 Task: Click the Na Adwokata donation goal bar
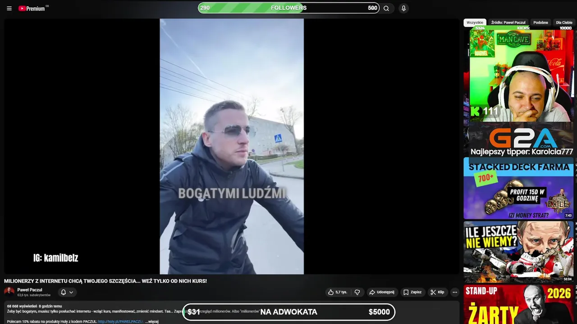tap(288, 312)
